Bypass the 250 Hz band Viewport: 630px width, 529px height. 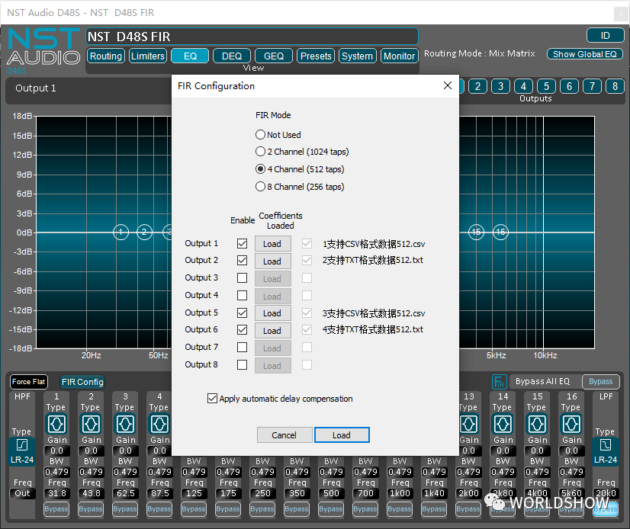[262, 509]
